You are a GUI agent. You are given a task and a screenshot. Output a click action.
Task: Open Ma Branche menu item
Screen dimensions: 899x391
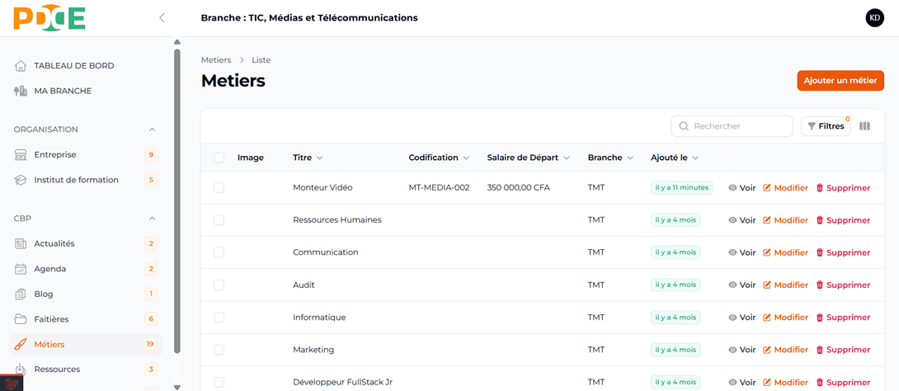point(86,91)
